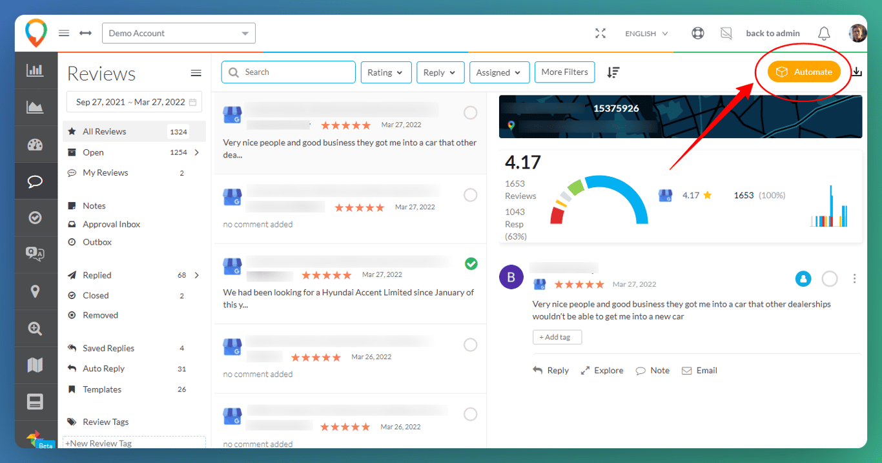Open the user profile avatar
Image resolution: width=882 pixels, height=463 pixels.
pos(857,34)
